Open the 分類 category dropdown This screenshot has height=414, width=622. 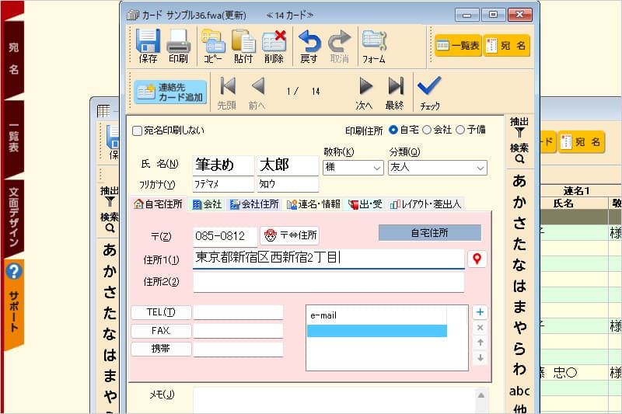[438, 168]
